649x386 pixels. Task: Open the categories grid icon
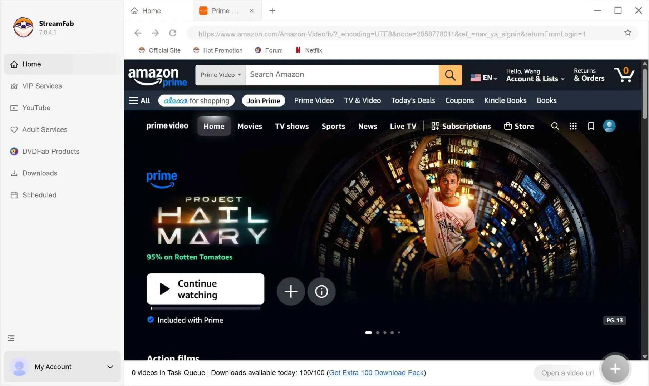pos(573,126)
